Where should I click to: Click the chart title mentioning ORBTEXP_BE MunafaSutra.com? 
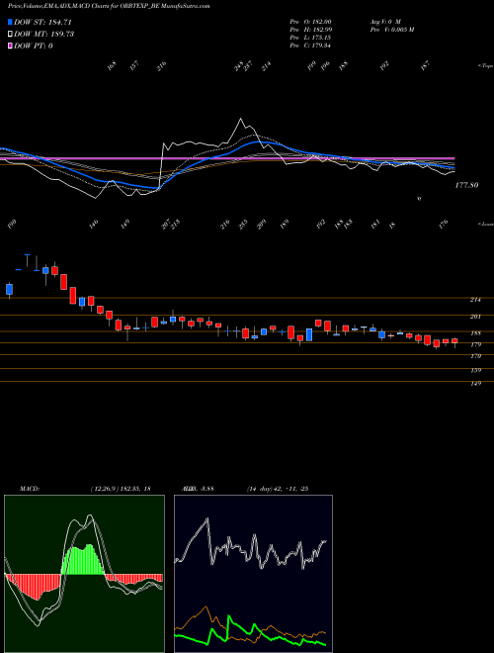pyautogui.click(x=109, y=6)
